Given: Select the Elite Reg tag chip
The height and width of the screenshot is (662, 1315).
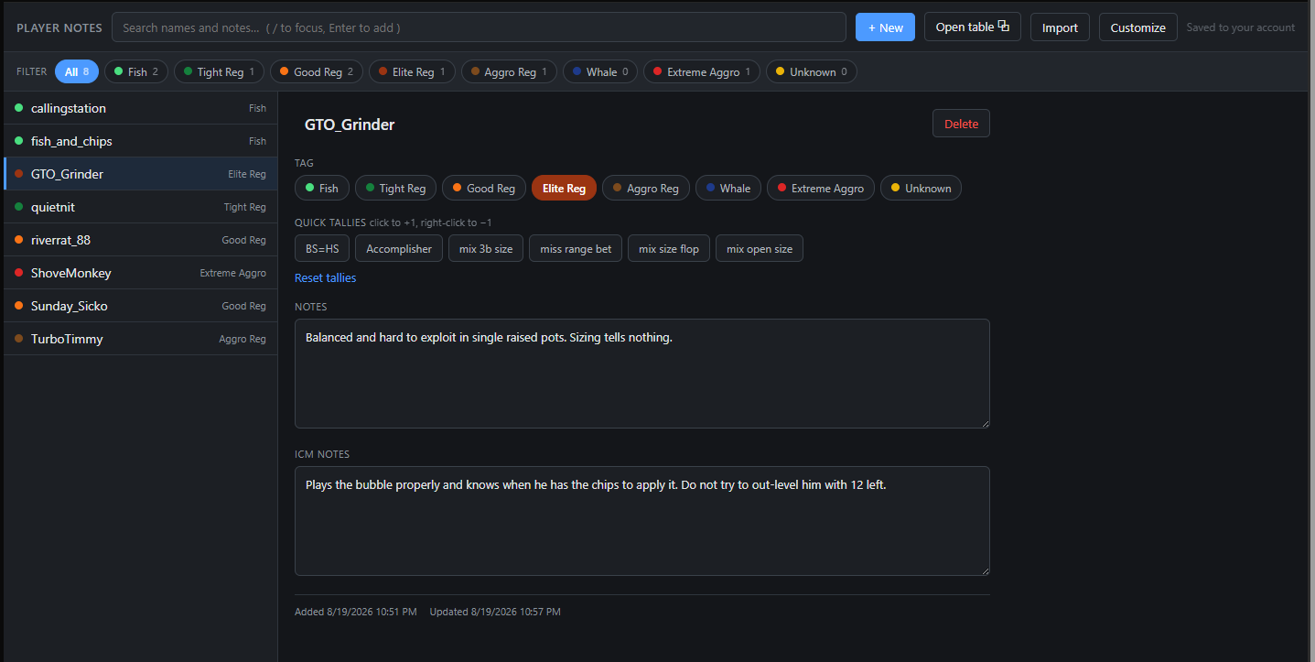Looking at the screenshot, I should click(x=564, y=188).
